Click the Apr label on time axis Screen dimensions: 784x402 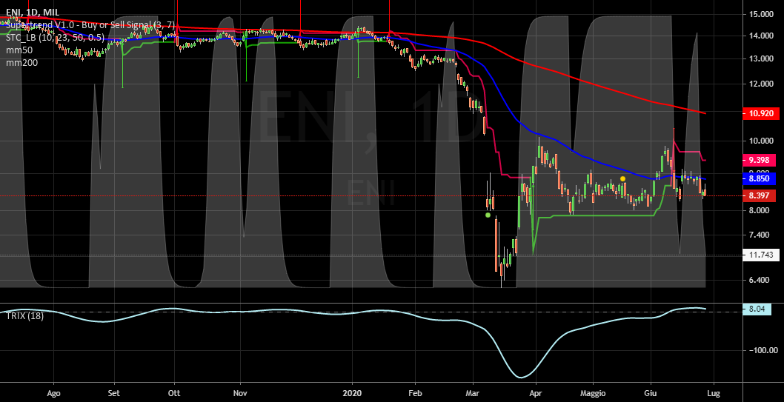(536, 394)
